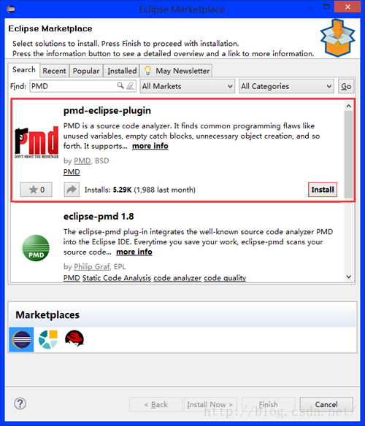Focus the Find text field containing PMD
Screen dimensions: 365x426
[83, 86]
